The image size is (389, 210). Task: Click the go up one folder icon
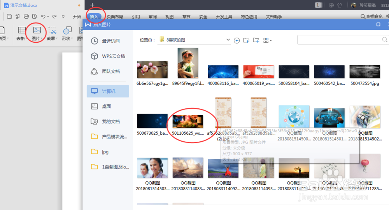click(x=246, y=40)
